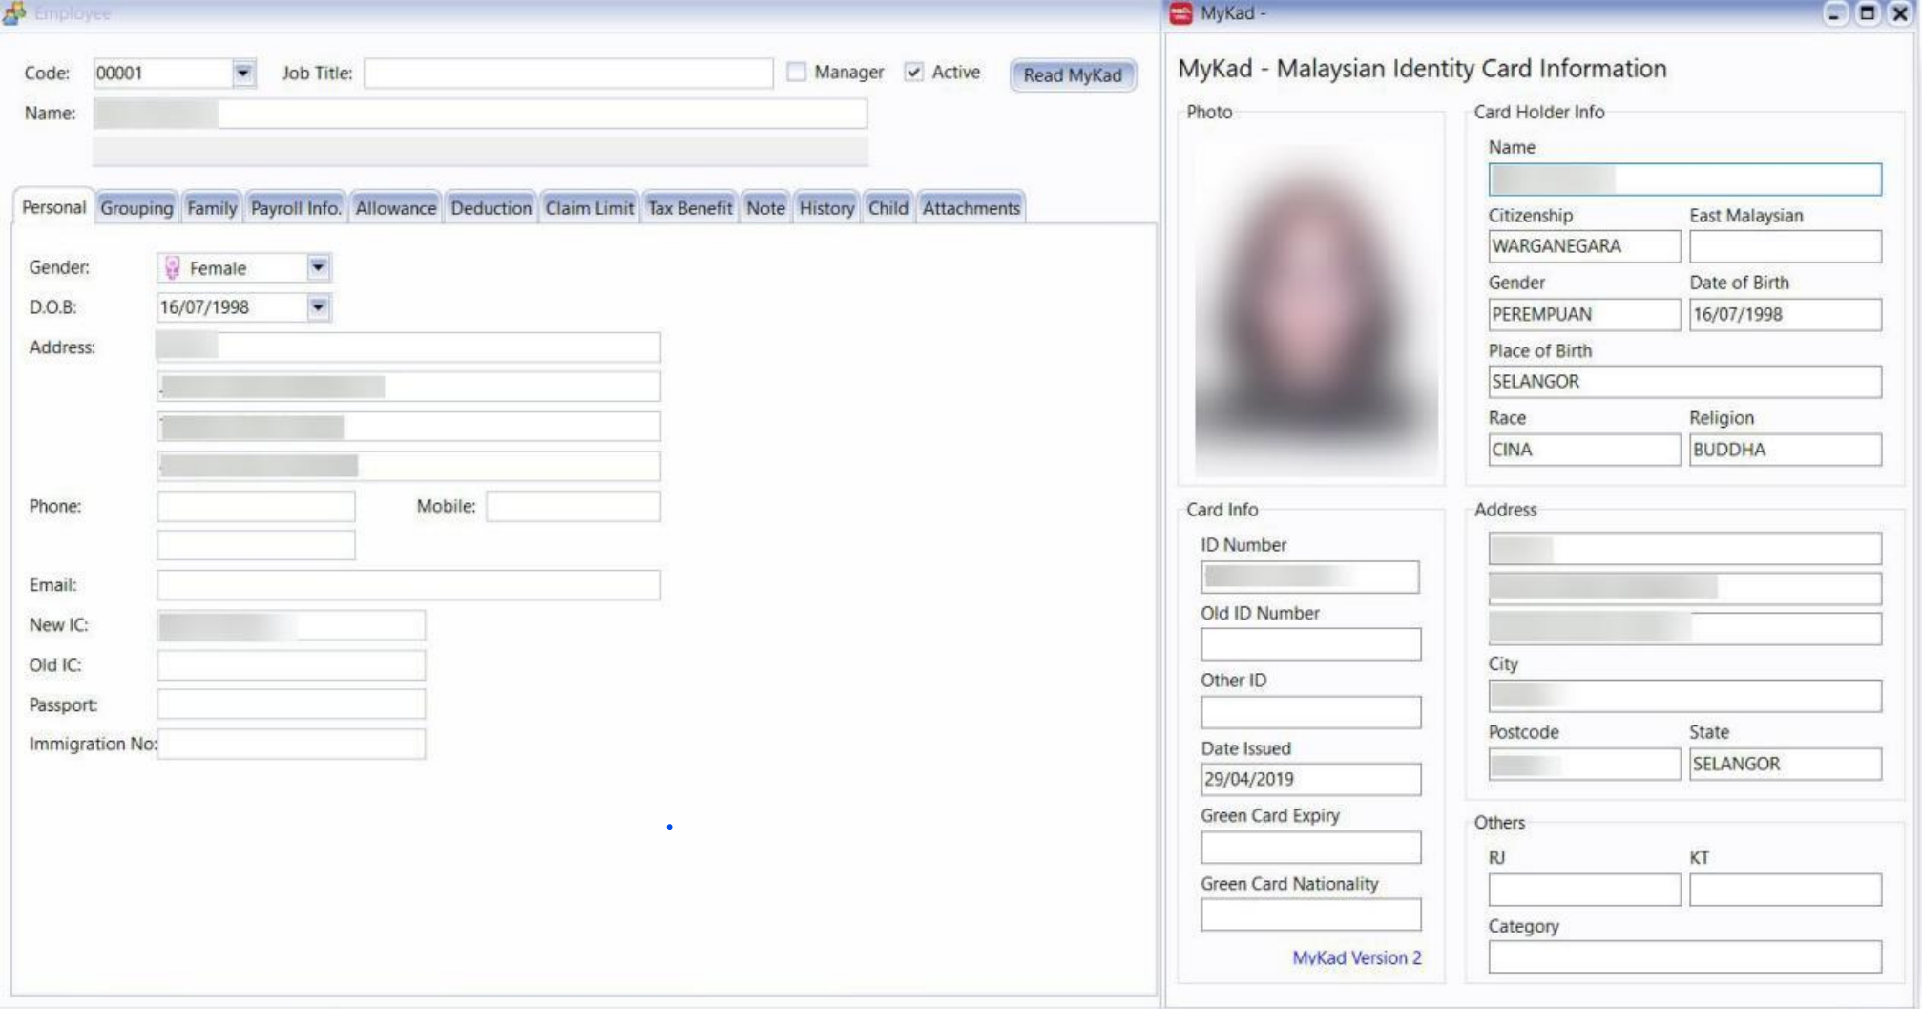Open the D.O.B date picker dropdown
This screenshot has width=1922, height=1009.
[x=319, y=307]
